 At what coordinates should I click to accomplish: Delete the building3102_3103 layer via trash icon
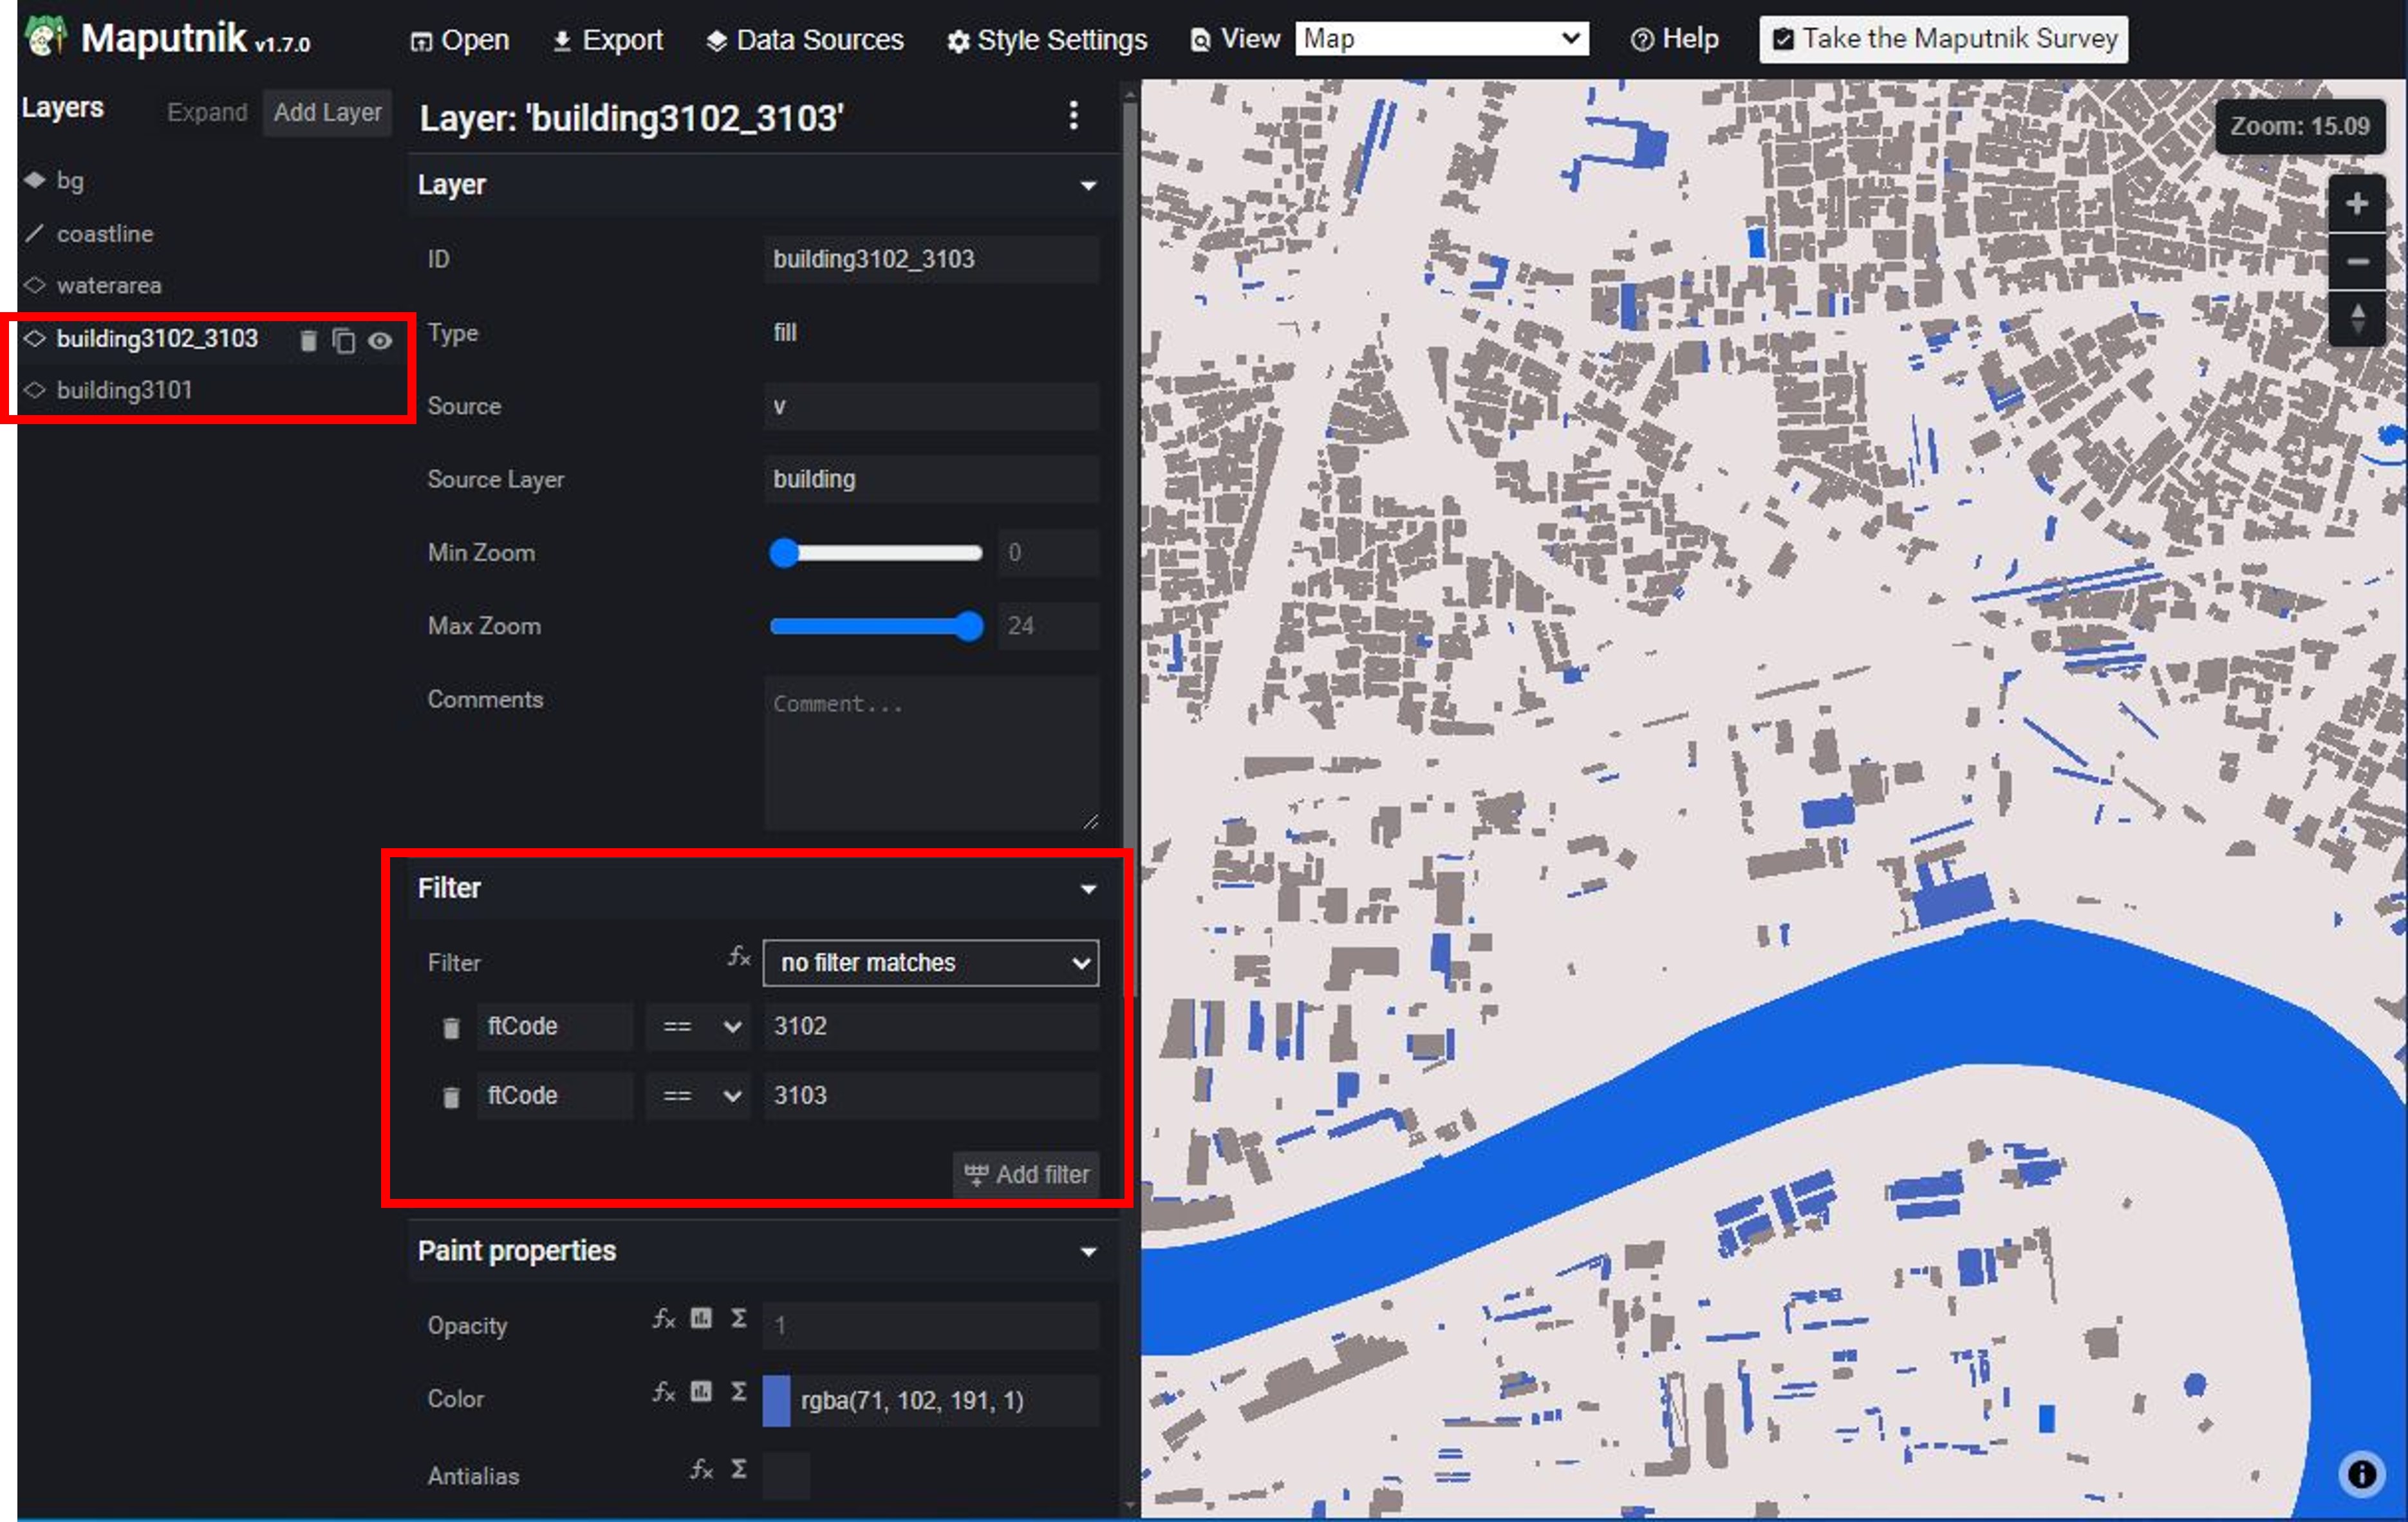pos(307,340)
